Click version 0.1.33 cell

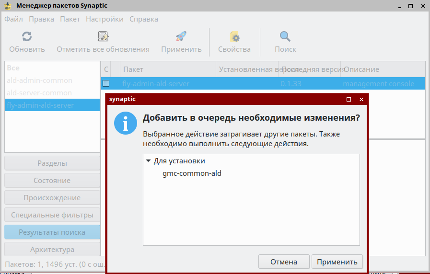click(x=291, y=83)
